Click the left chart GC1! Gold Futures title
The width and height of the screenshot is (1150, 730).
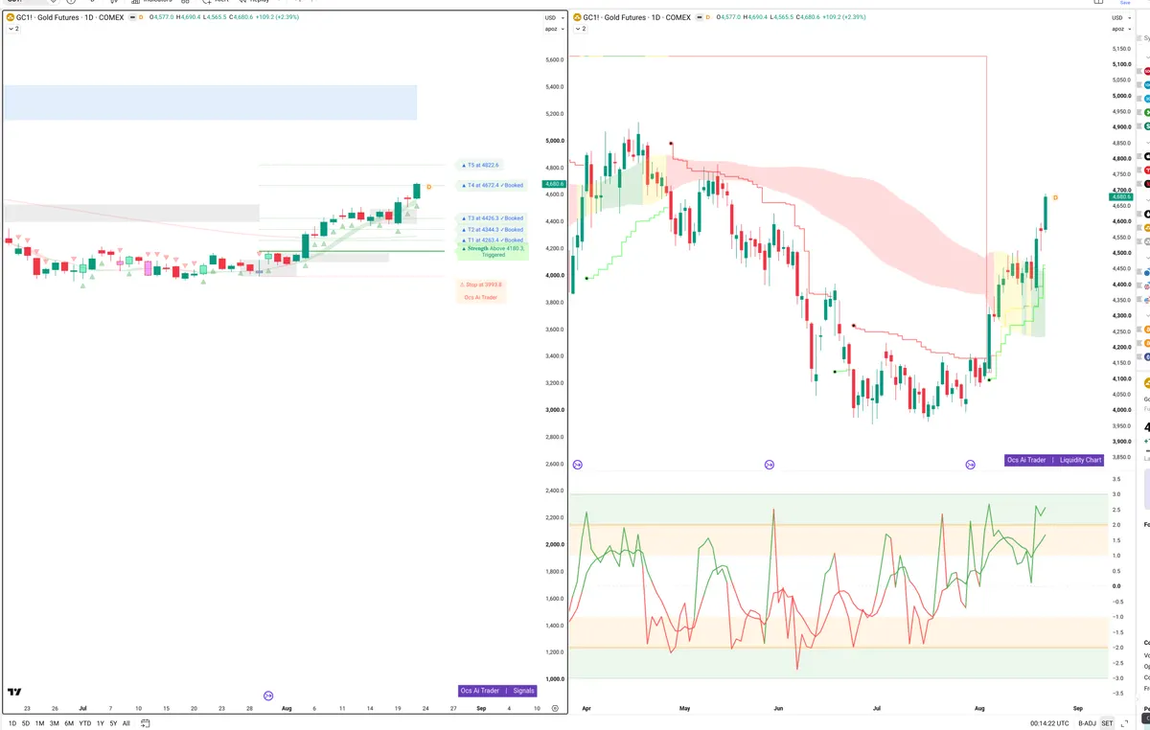click(x=70, y=17)
